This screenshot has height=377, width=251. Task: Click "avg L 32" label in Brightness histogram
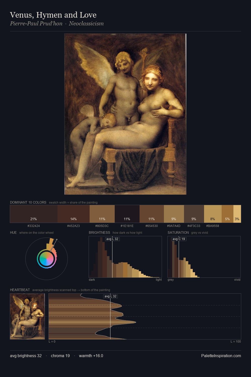(112, 239)
